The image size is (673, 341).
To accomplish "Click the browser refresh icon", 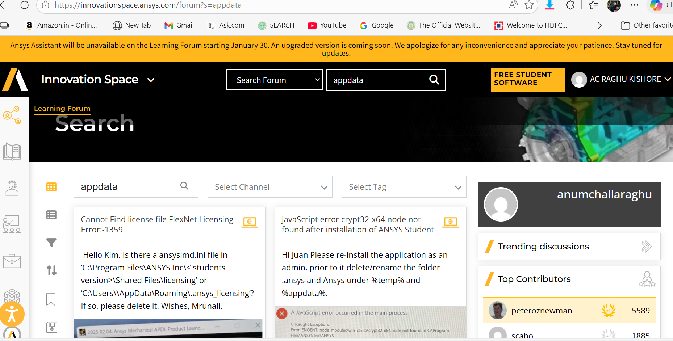I will coord(25,5).
